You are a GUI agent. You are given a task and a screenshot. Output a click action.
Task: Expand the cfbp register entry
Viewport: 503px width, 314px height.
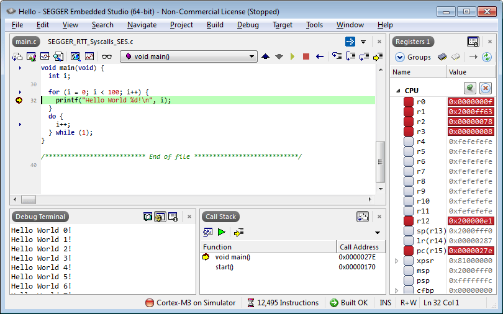(397, 290)
